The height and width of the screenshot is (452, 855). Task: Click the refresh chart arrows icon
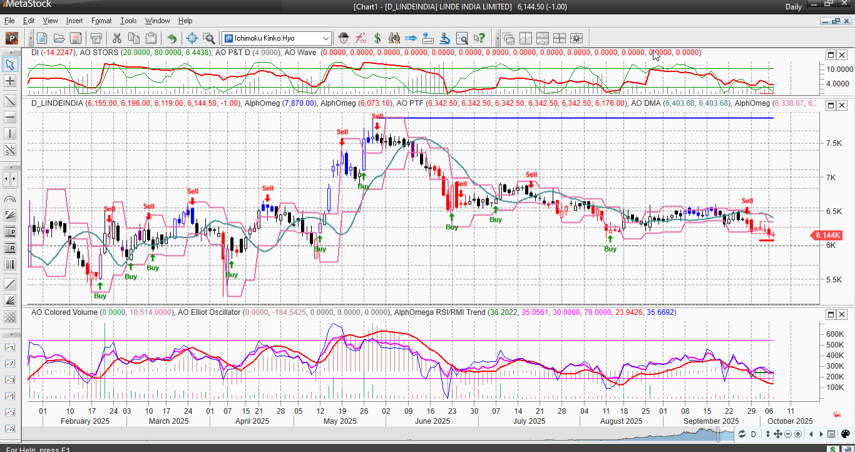tap(742, 434)
